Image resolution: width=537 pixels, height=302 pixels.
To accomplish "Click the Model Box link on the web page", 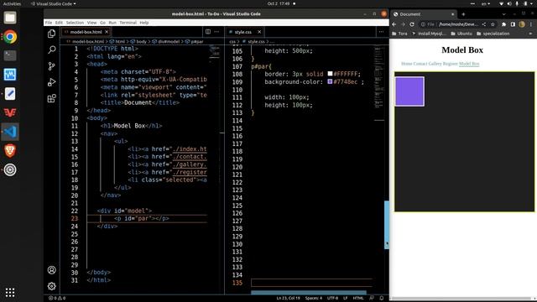I will pos(469,64).
